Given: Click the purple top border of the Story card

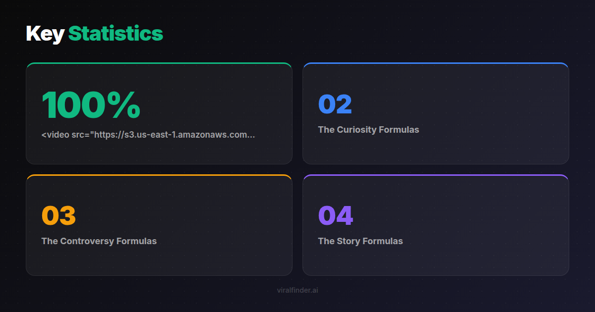Looking at the screenshot, I should 435,175.
